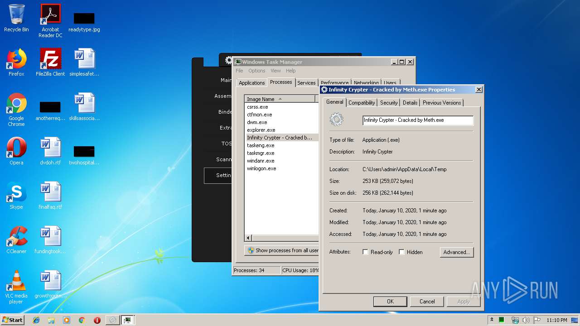Open the Options menu in Task Manager

(x=256, y=71)
